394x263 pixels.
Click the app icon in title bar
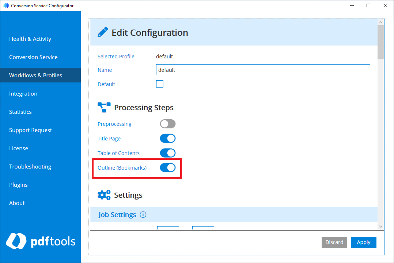[x=6, y=5]
